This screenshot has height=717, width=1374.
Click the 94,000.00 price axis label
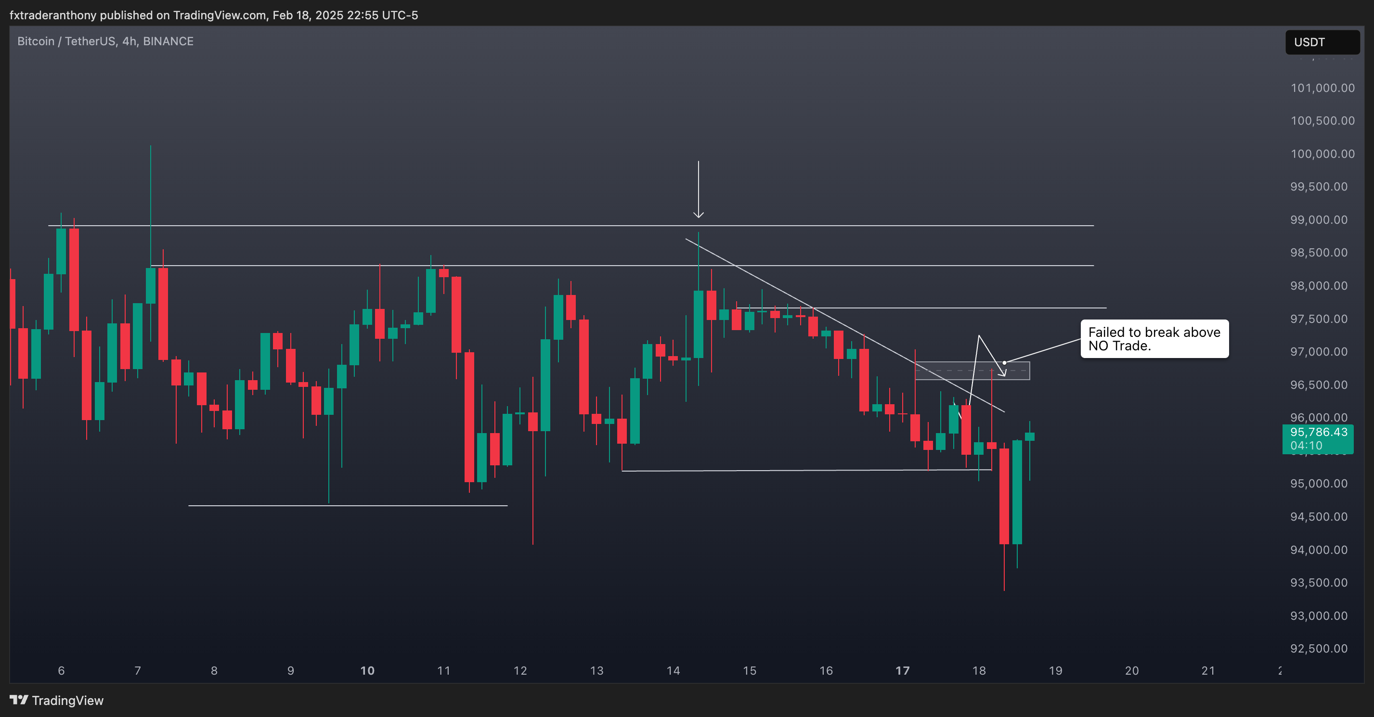(1319, 550)
